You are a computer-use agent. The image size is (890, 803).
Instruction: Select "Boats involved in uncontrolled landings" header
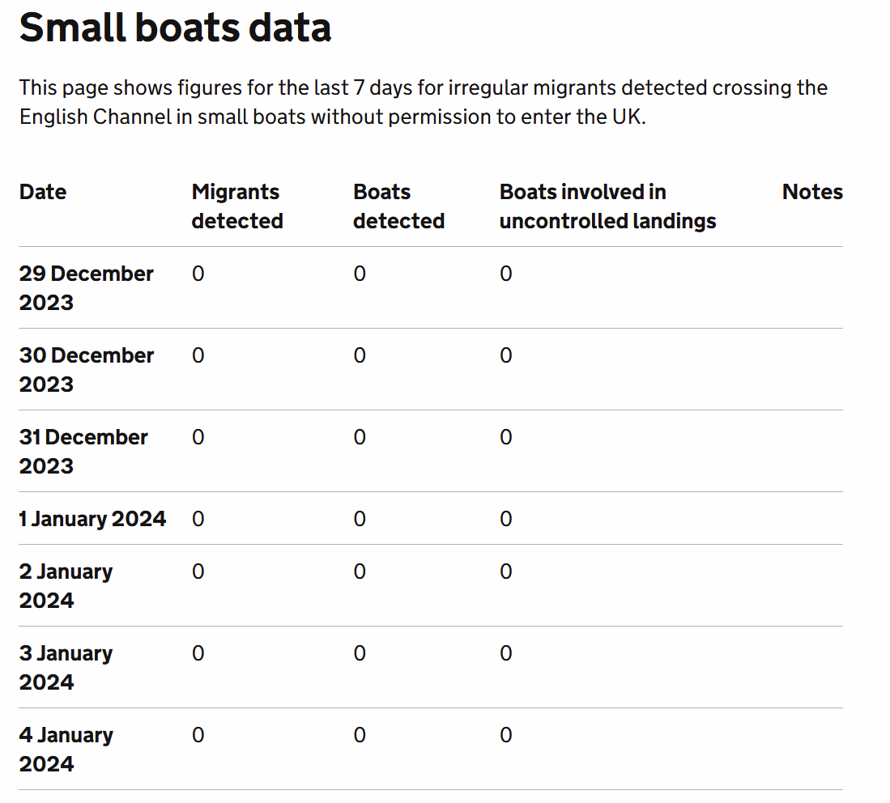pos(607,206)
